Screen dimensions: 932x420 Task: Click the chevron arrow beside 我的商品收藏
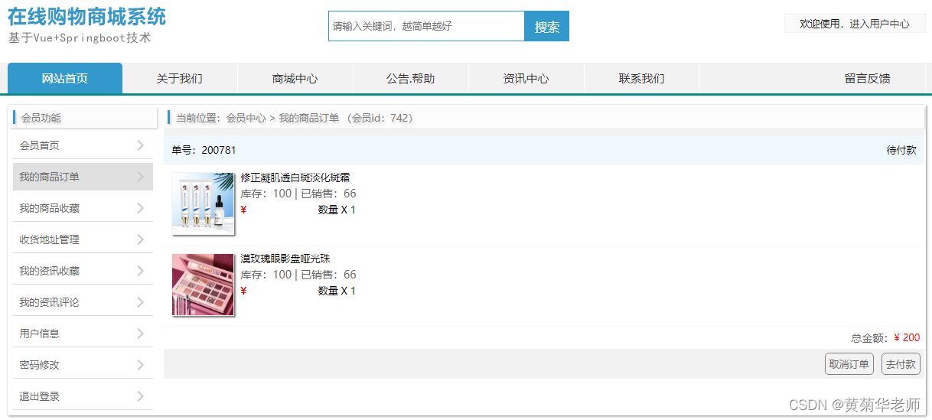click(x=140, y=208)
